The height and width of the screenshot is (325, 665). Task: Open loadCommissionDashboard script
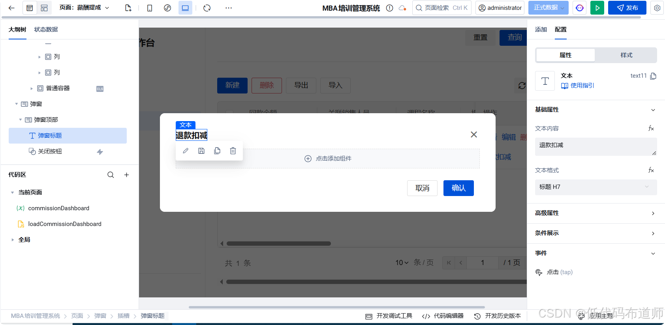click(65, 224)
